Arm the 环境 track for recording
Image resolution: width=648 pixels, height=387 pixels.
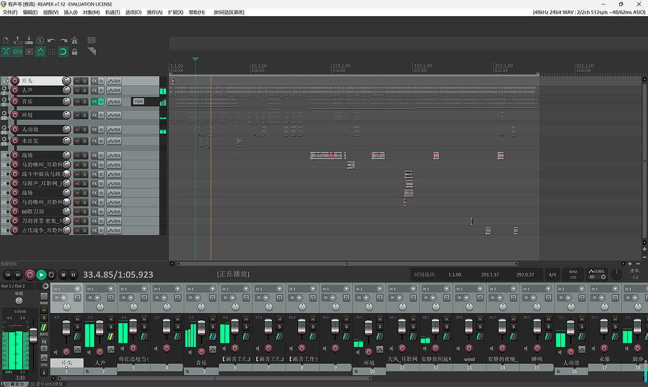[15, 115]
